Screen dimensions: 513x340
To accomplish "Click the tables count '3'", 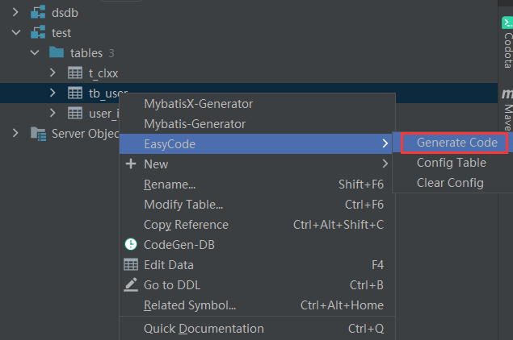I will tap(111, 53).
